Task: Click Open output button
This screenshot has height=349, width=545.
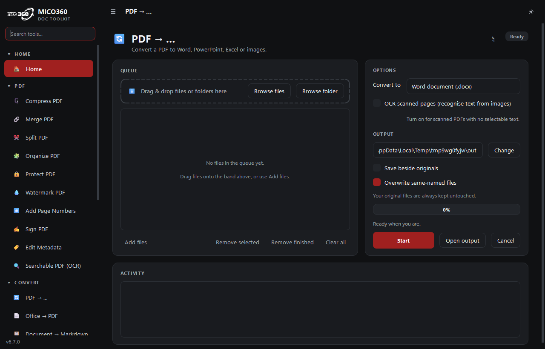Action: tap(462, 240)
